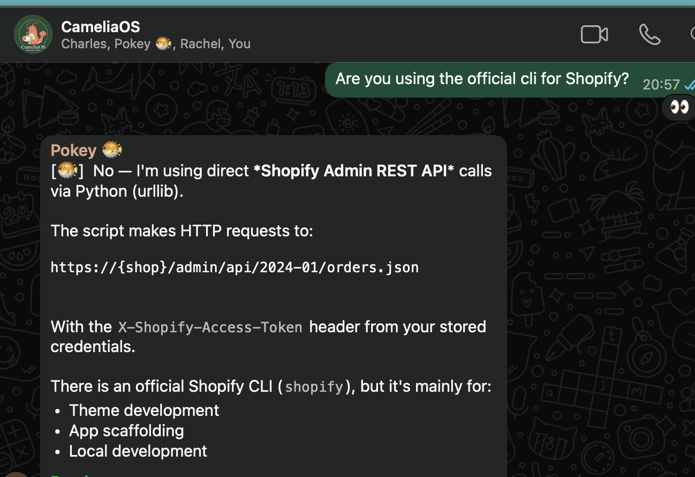The image size is (695, 477).
Task: Click the sent message asking about the official cli
Action: pos(482,78)
